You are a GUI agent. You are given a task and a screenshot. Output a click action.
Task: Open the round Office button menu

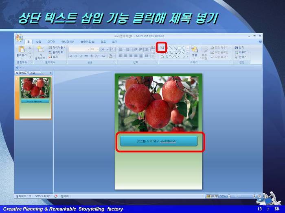tap(19, 38)
